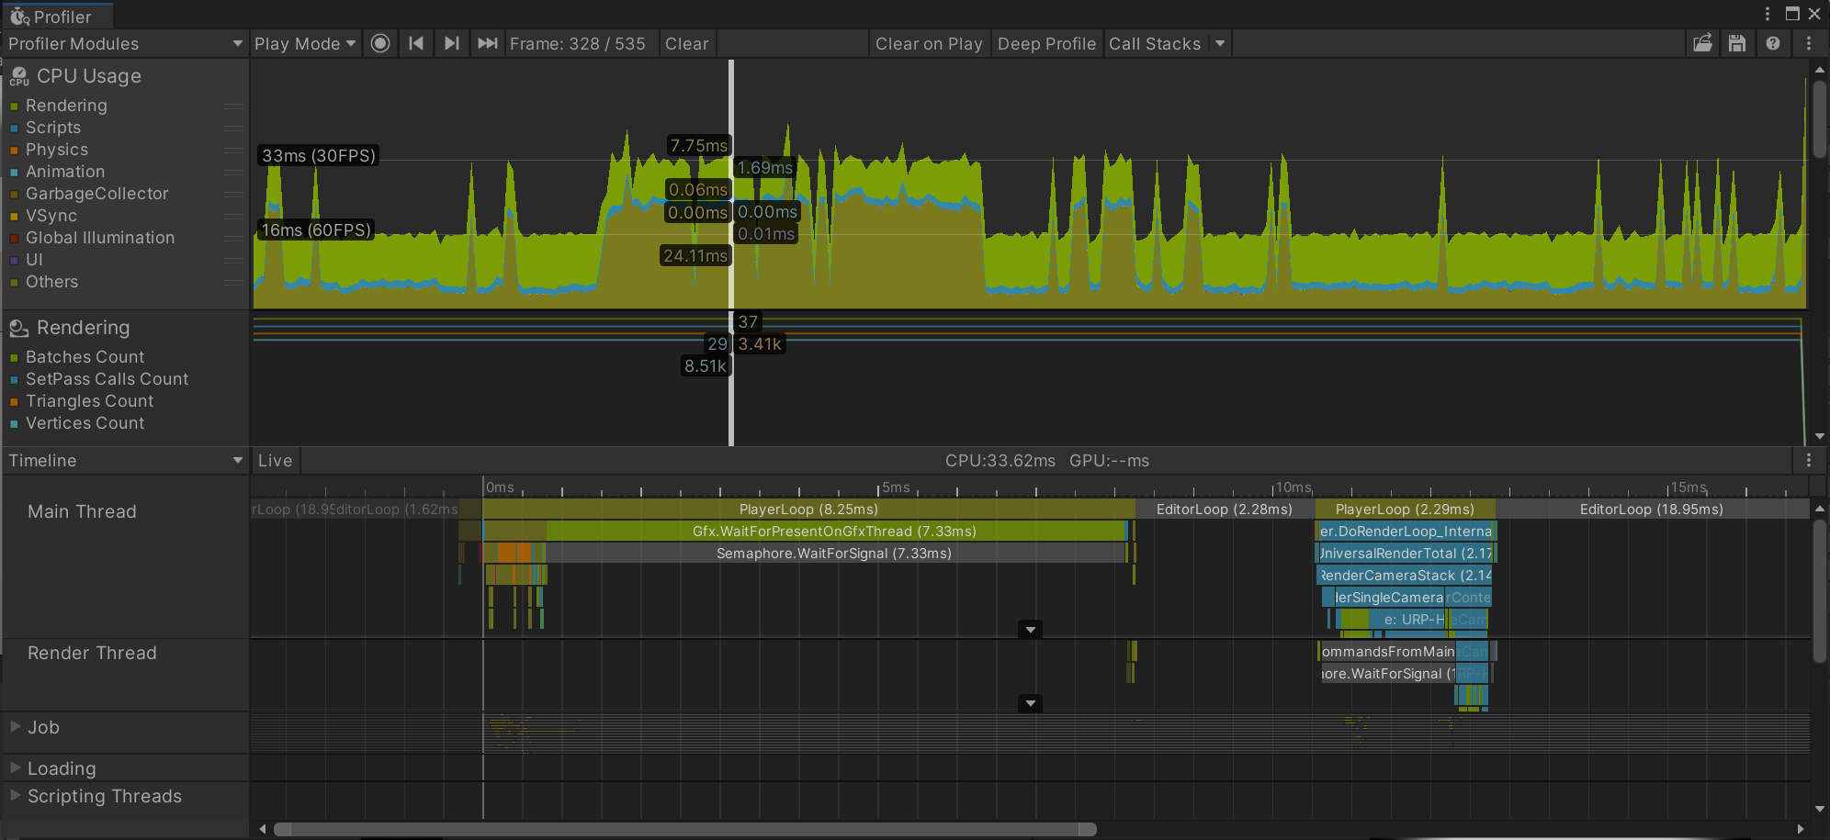Expand the Scripting Threads section

click(x=15, y=796)
